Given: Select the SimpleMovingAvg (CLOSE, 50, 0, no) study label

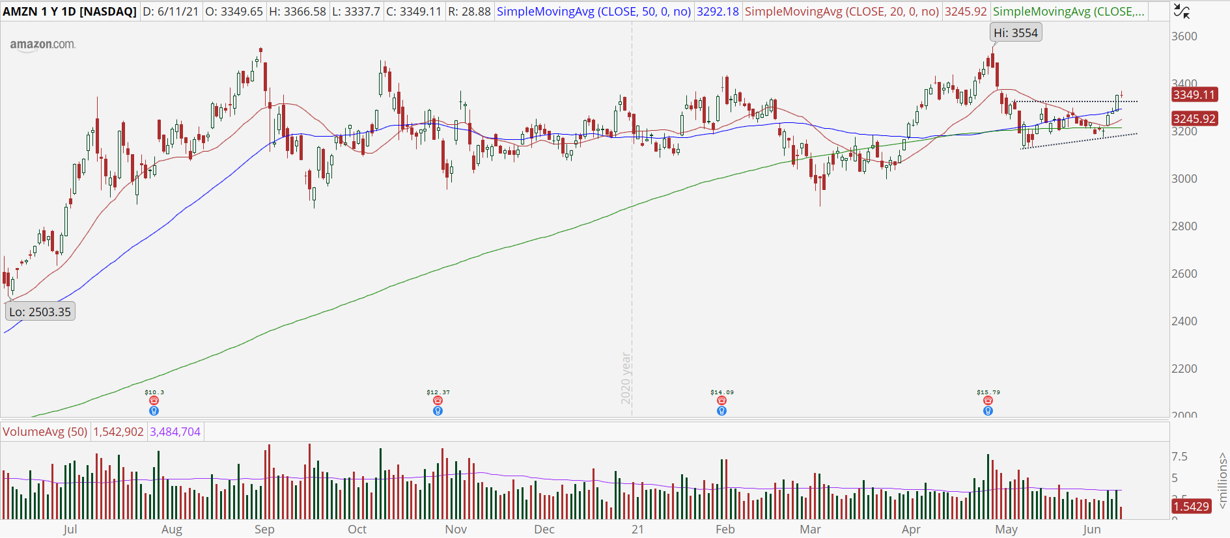Looking at the screenshot, I should [x=594, y=12].
